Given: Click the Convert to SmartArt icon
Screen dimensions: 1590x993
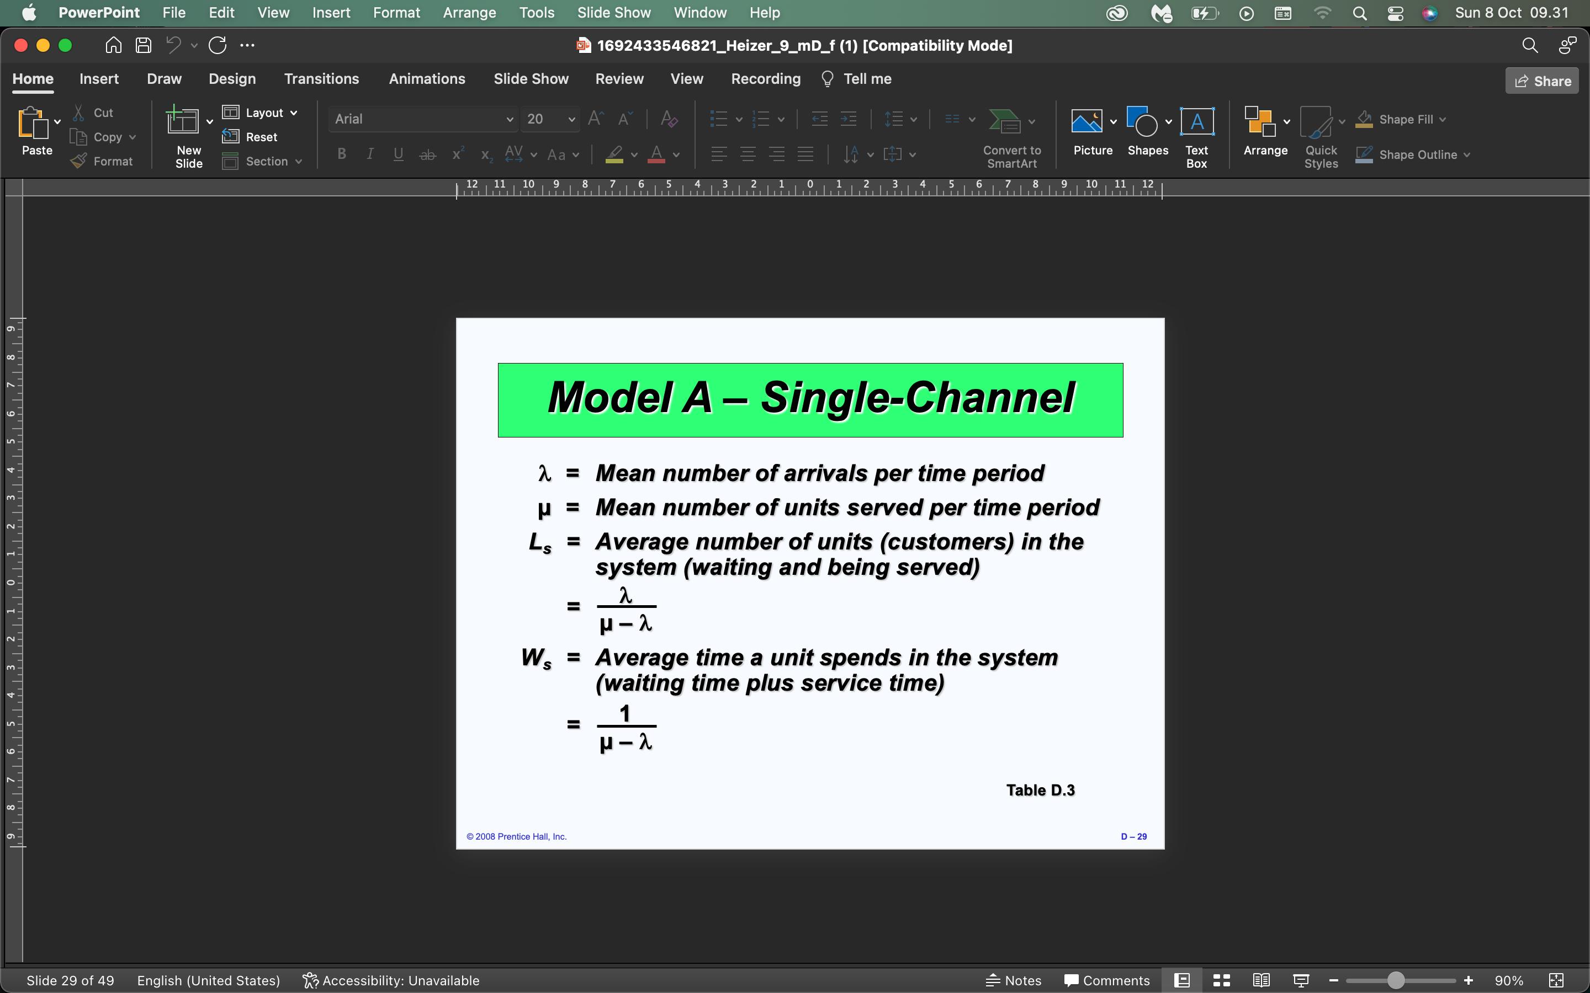Looking at the screenshot, I should (1005, 122).
